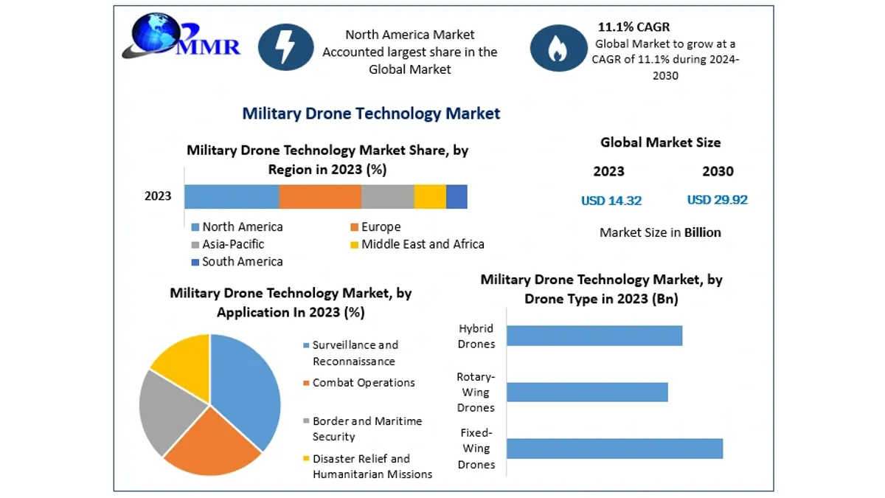The image size is (885, 498).
Task: Click the North America legend blue square
Action: click(195, 227)
